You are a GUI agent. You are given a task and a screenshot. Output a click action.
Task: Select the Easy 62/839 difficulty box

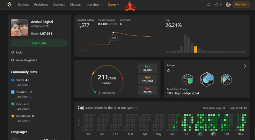(x=148, y=68)
